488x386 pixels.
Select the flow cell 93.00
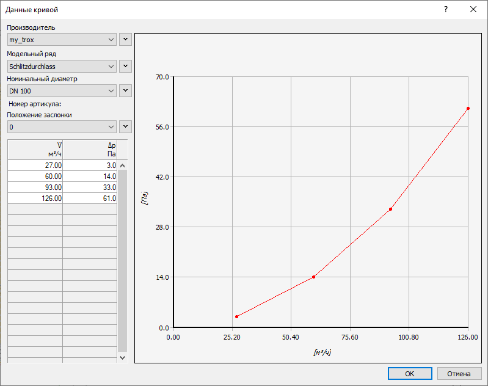click(x=35, y=188)
